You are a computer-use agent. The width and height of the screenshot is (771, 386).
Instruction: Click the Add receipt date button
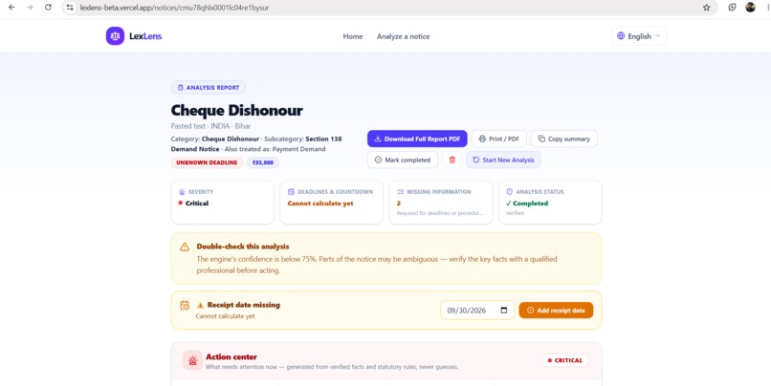coord(556,311)
